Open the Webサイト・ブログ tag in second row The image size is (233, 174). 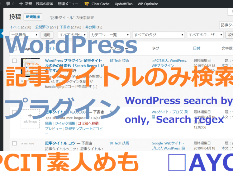(x=167, y=112)
